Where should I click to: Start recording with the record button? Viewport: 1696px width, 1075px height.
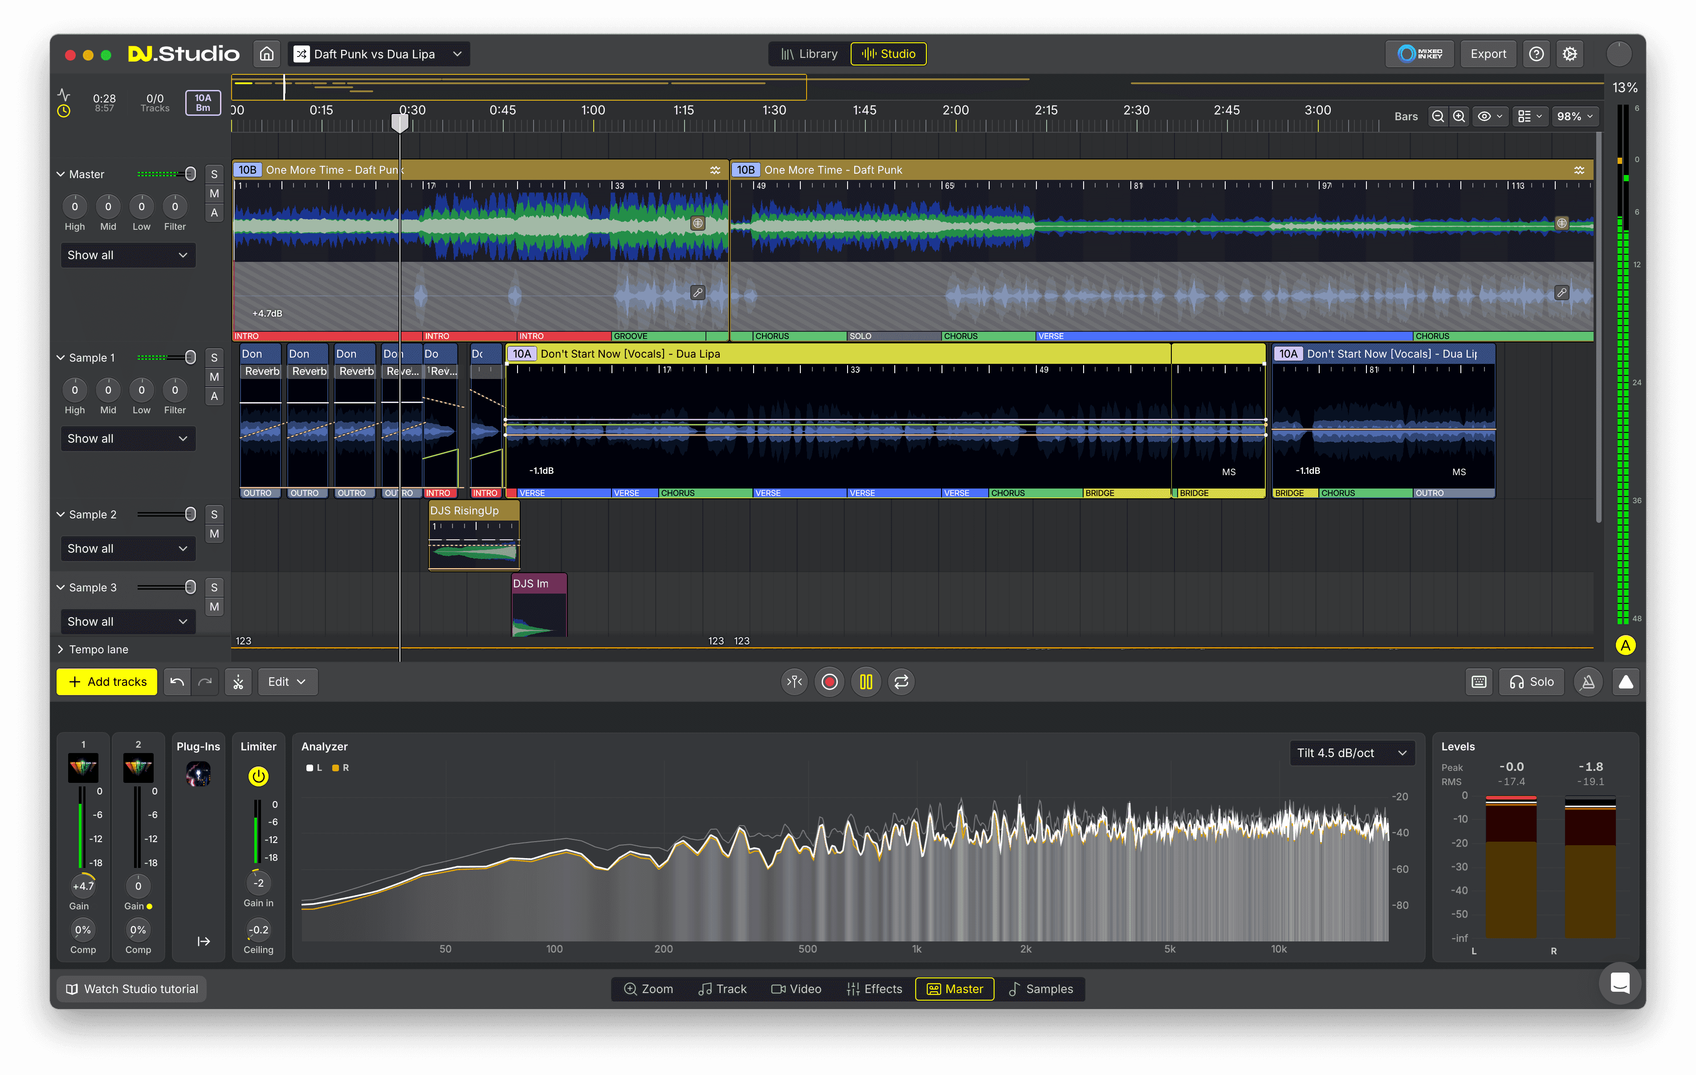[830, 681]
